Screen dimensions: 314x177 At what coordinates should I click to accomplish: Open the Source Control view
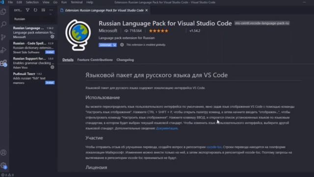[3, 37]
